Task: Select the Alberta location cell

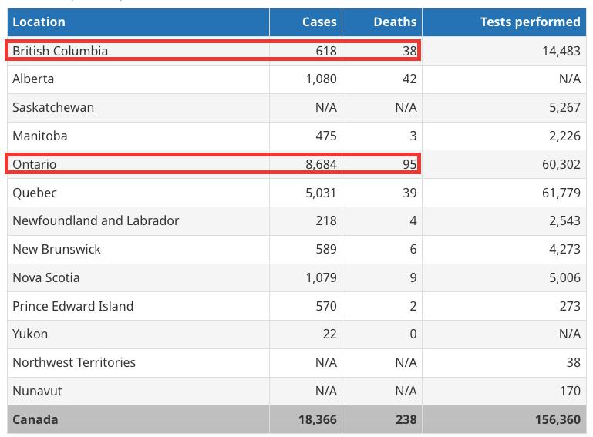Action: click(x=33, y=79)
